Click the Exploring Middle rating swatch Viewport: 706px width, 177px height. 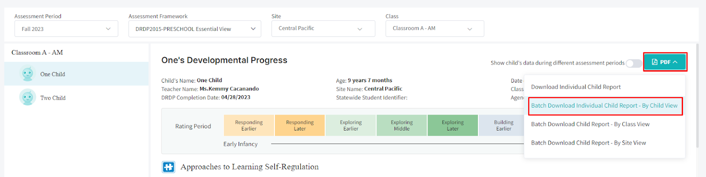coord(402,126)
